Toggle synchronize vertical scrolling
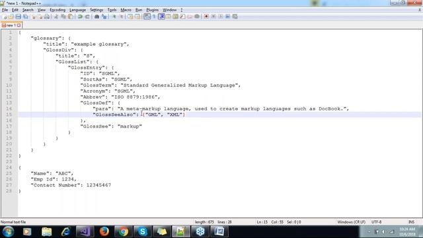 131,17
